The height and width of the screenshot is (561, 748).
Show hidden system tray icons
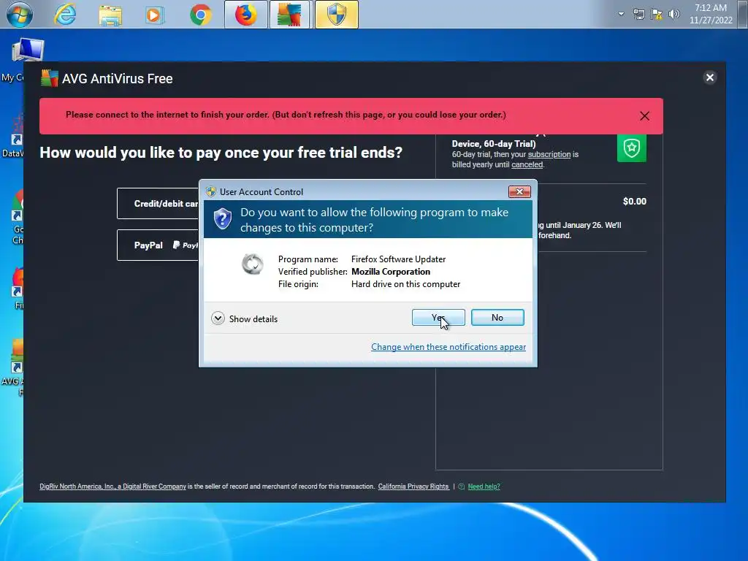[x=621, y=14]
